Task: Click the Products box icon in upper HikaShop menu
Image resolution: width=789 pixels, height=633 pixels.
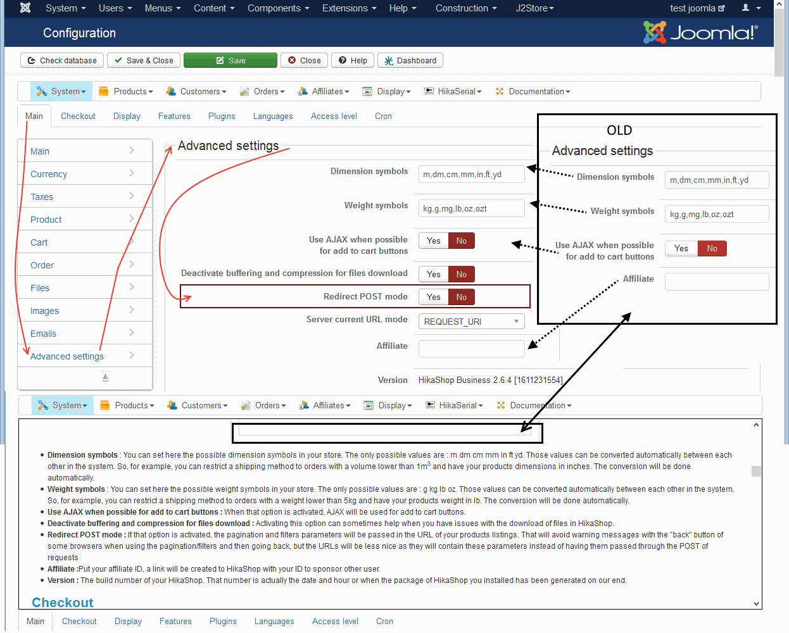Action: click(104, 91)
